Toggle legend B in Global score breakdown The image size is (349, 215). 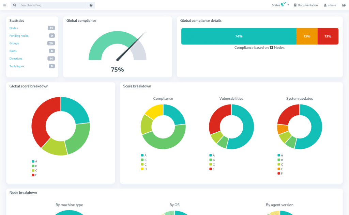(x=34, y=166)
